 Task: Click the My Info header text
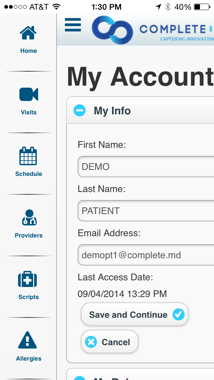(112, 111)
